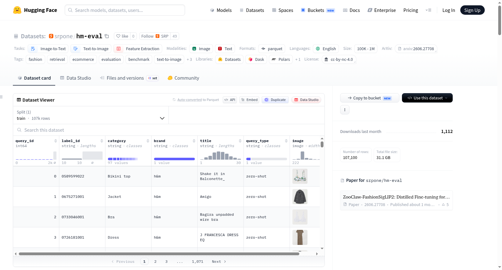Choose the parquet format tag
This screenshot has height=270, width=502.
[272, 49]
